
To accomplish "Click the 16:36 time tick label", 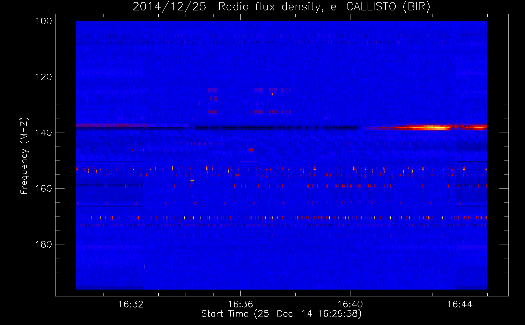I will point(240,305).
